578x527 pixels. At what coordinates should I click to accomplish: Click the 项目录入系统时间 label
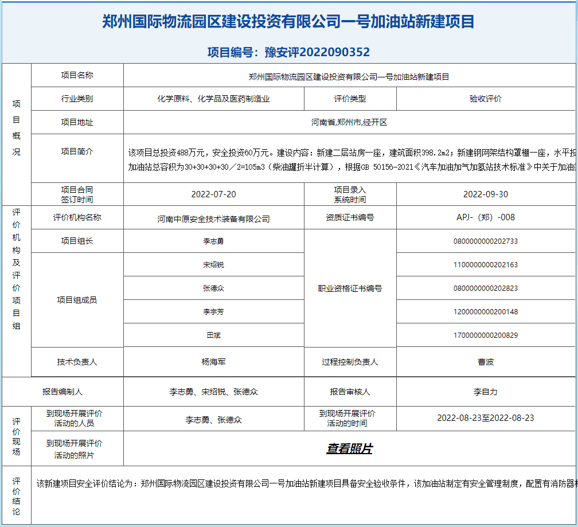click(350, 194)
